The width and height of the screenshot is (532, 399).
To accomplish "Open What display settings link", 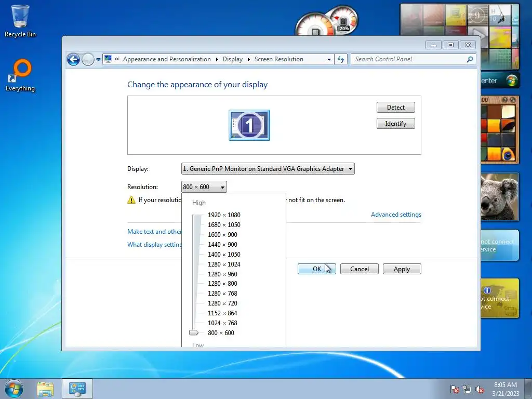I will coord(154,244).
